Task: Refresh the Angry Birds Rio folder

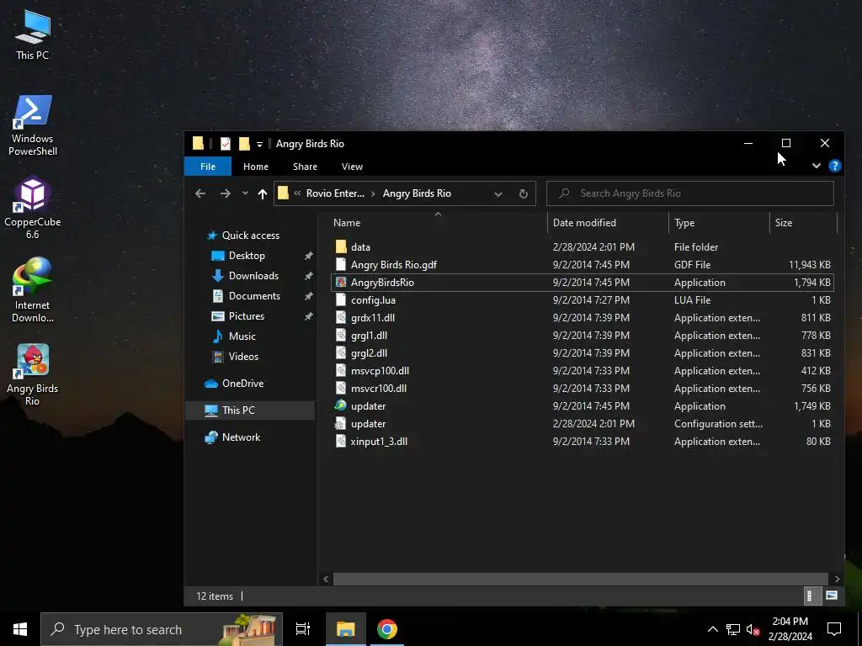Action: 524,194
